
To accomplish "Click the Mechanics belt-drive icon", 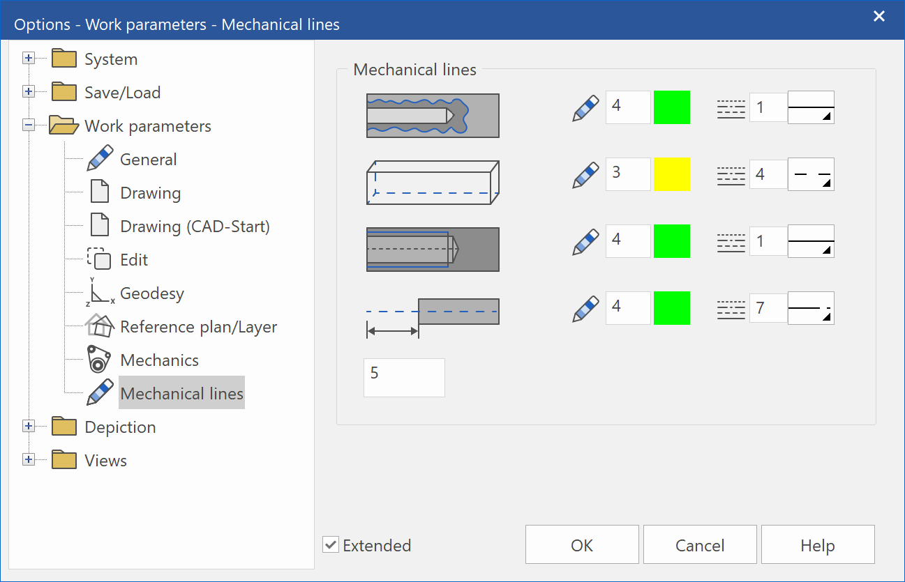I will point(100,360).
